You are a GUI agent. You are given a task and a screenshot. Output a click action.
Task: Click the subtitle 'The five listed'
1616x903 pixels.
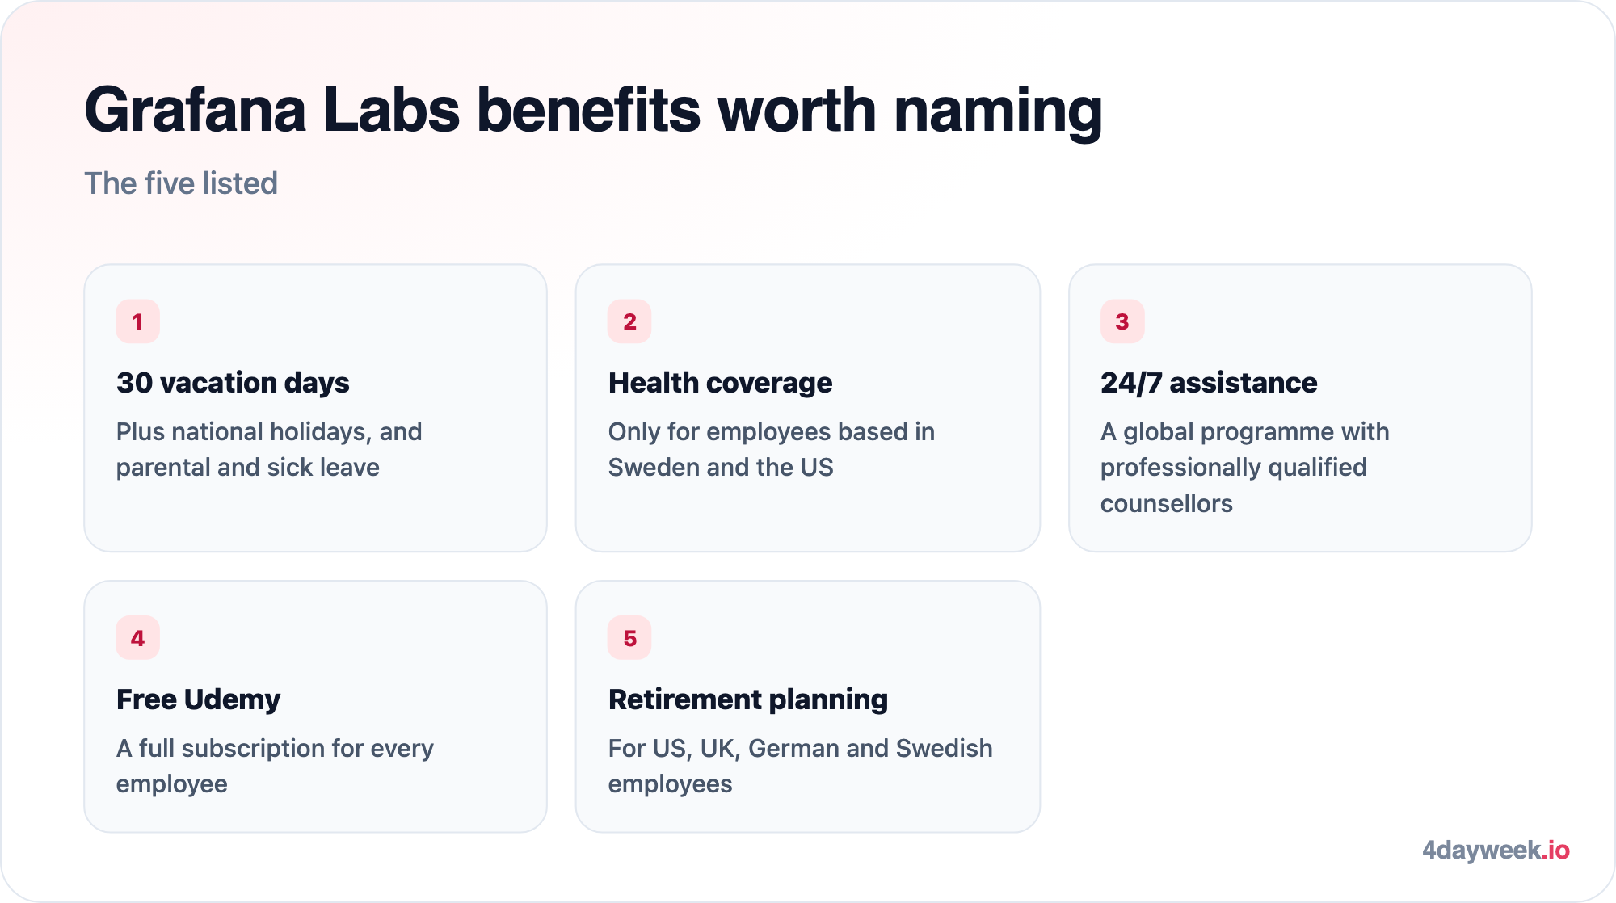[x=181, y=183]
